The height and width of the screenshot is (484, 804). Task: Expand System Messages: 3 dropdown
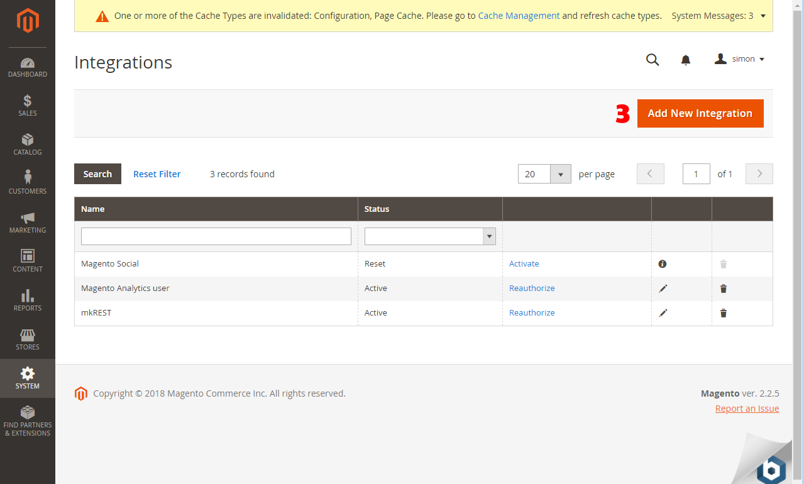pos(719,16)
